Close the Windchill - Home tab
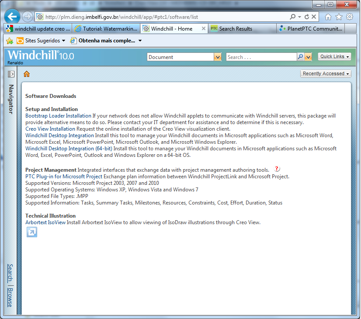The image size is (361, 319). (x=204, y=28)
